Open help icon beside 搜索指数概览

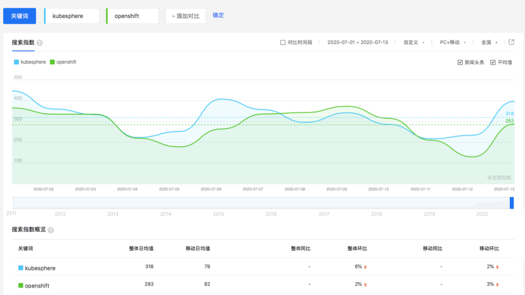coord(51,230)
